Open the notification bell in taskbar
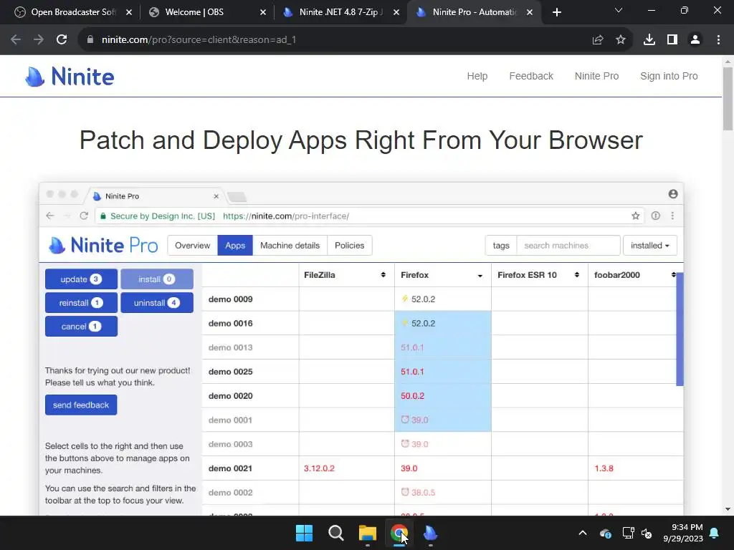734x550 pixels. [715, 533]
